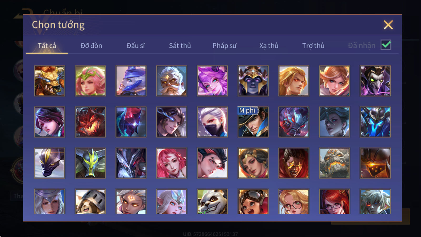The width and height of the screenshot is (421, 237).
Task: Select the pink-haired girl with leaf crown
Action: (90, 81)
